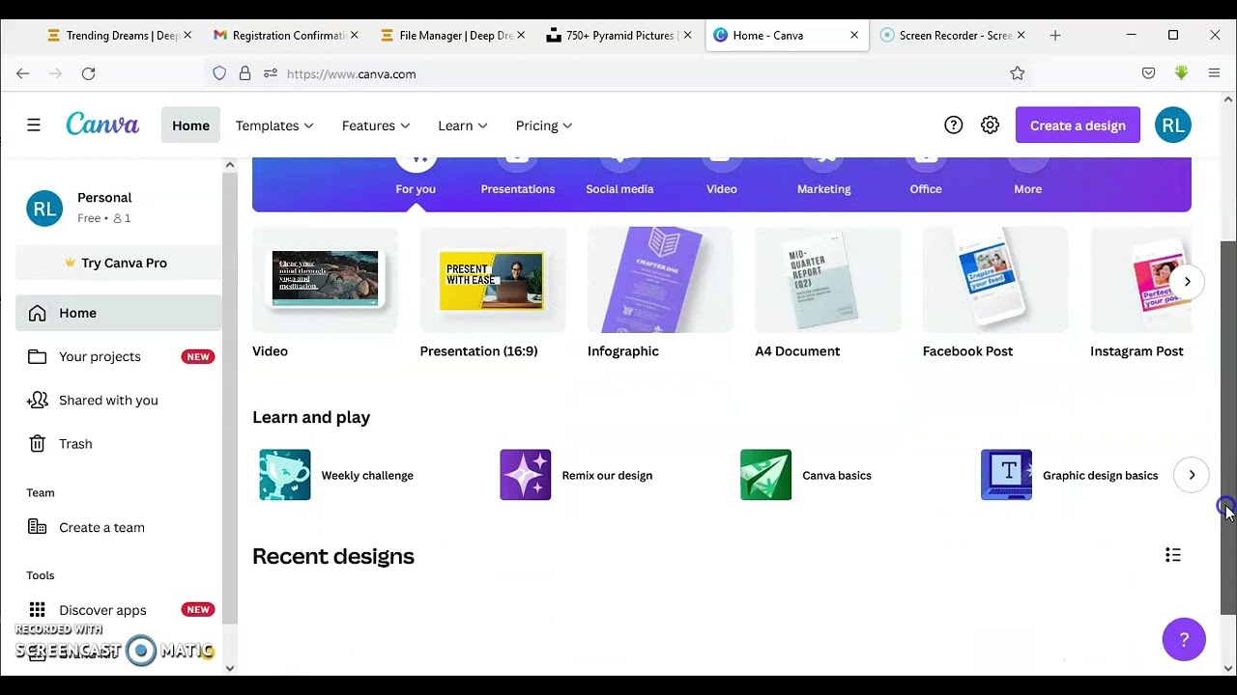Click the canva.com address bar
Screen dimensions: 1237x695
coord(618,73)
